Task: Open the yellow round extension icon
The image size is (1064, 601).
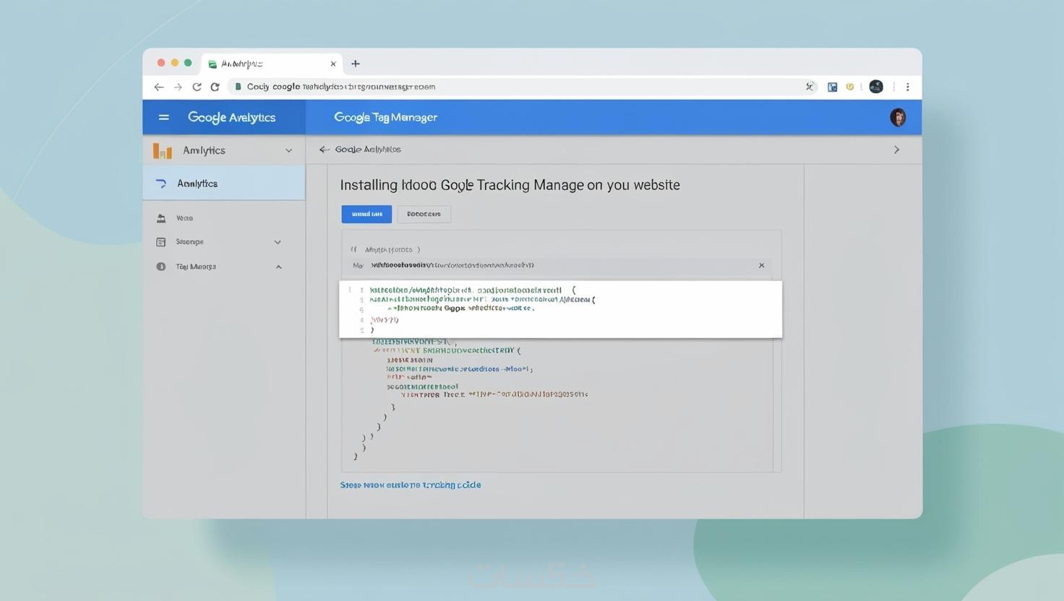Action: coord(850,87)
